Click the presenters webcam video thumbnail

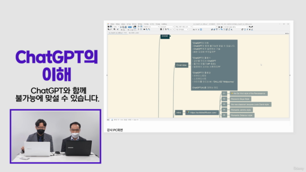(55, 136)
